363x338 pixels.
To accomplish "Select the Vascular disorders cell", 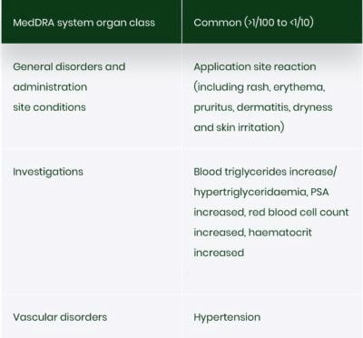I will pyautogui.click(x=60, y=317).
